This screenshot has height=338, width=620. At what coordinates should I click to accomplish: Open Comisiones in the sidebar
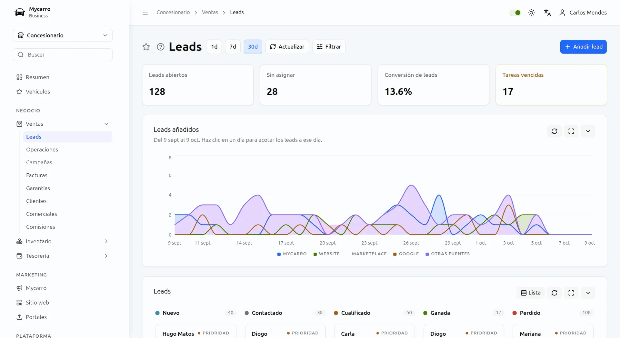click(68, 227)
